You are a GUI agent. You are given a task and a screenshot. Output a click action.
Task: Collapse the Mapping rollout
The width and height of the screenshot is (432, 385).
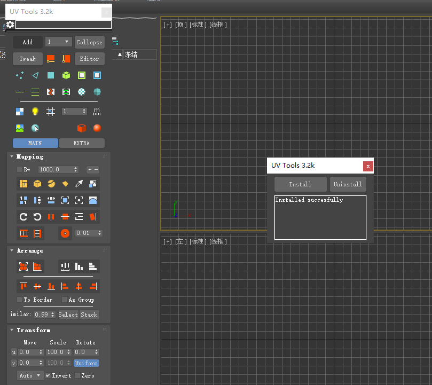12,156
